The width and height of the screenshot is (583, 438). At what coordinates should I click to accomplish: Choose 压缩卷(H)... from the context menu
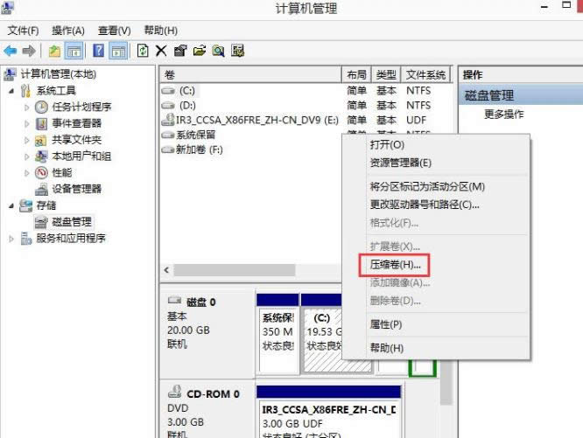[395, 263]
